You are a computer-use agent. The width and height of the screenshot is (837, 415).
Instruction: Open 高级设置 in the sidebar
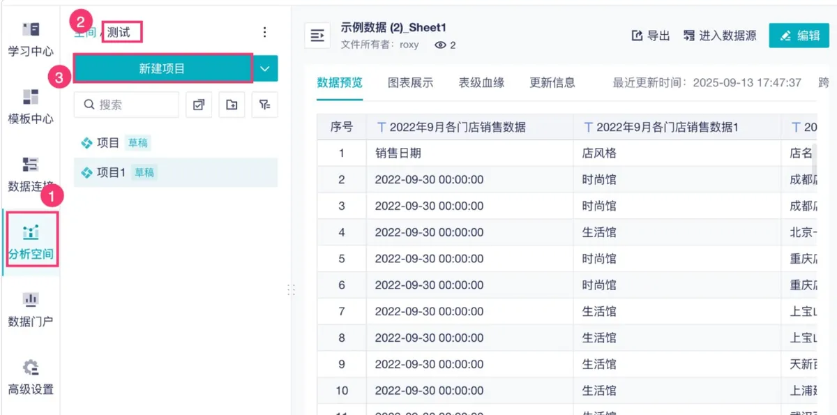(x=31, y=378)
